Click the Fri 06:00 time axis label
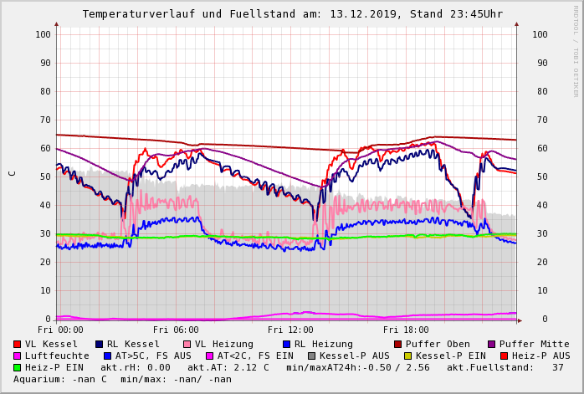 tap(175, 330)
